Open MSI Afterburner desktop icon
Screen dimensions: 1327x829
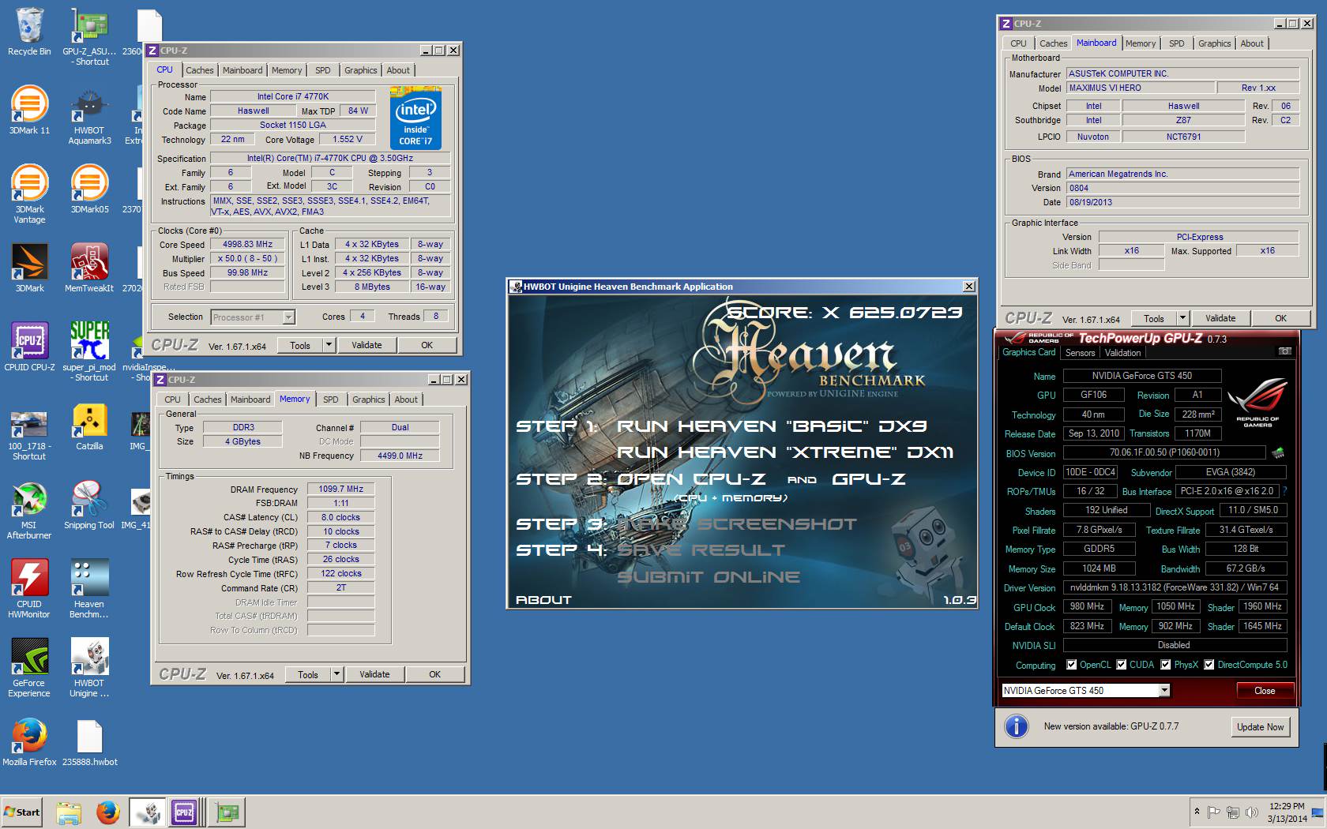pos(29,510)
